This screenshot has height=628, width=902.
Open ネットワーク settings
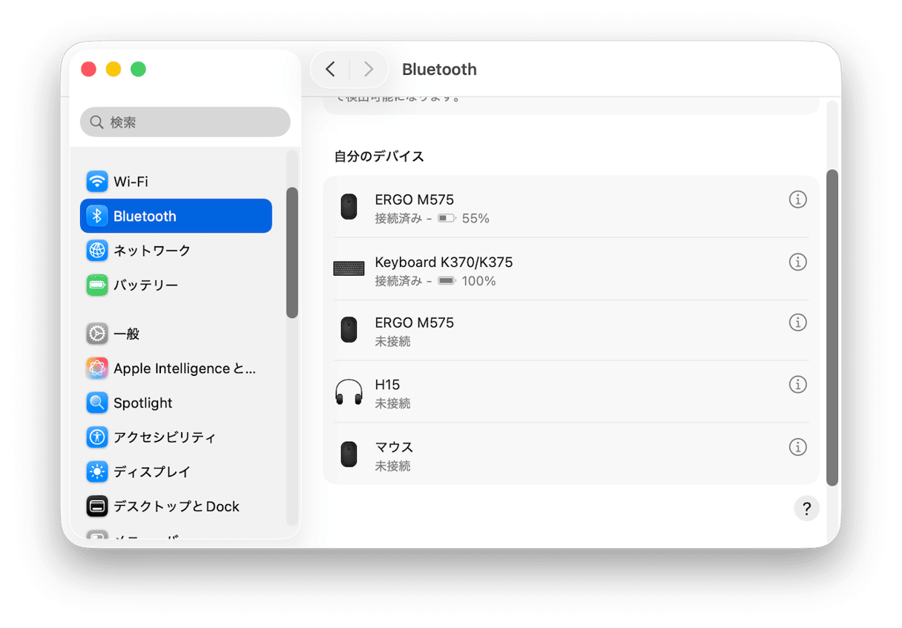point(176,251)
